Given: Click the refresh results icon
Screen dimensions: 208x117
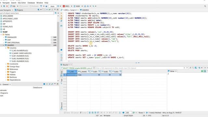Looking at the screenshot, I should click(134, 113).
